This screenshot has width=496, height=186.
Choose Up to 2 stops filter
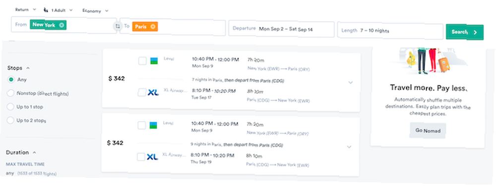point(10,120)
